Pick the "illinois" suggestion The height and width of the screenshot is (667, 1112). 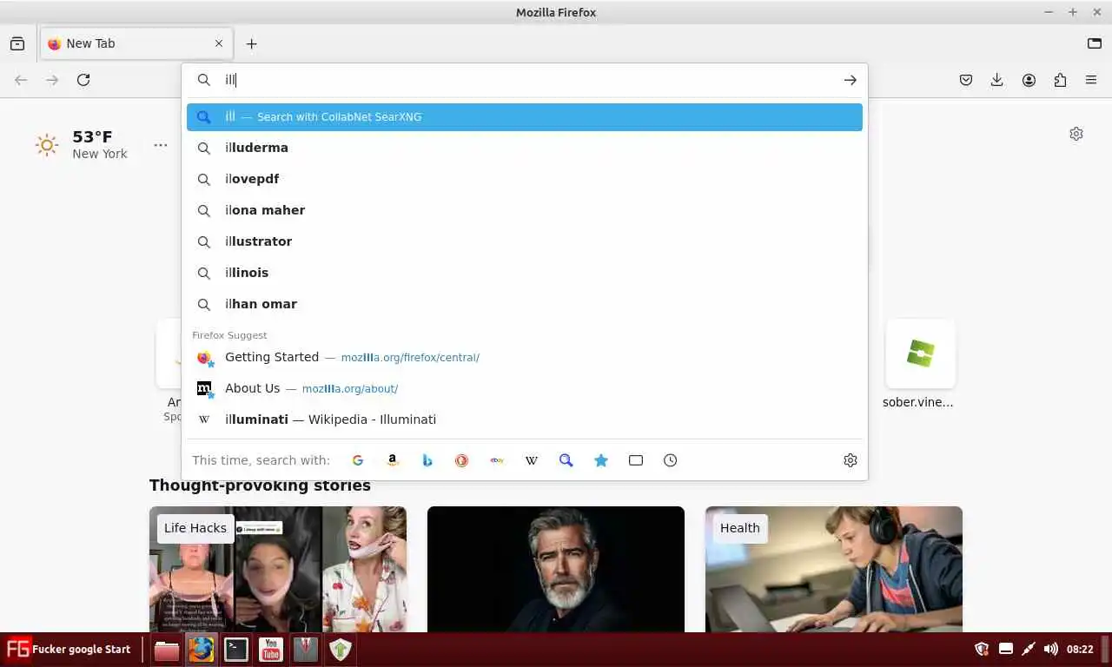525,273
